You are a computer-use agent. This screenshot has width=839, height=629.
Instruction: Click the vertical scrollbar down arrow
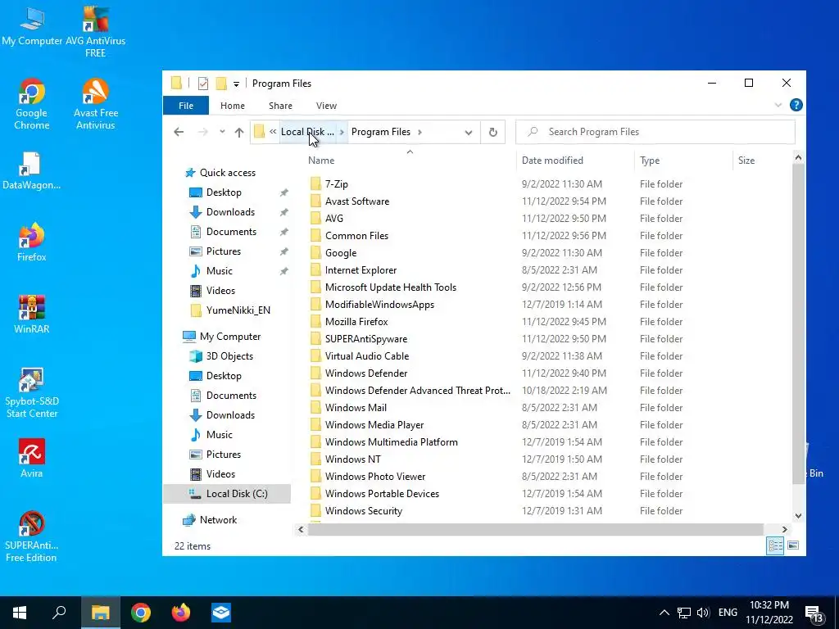tap(798, 516)
